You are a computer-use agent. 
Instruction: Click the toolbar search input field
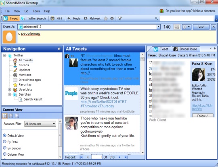pyautogui.click(x=187, y=18)
